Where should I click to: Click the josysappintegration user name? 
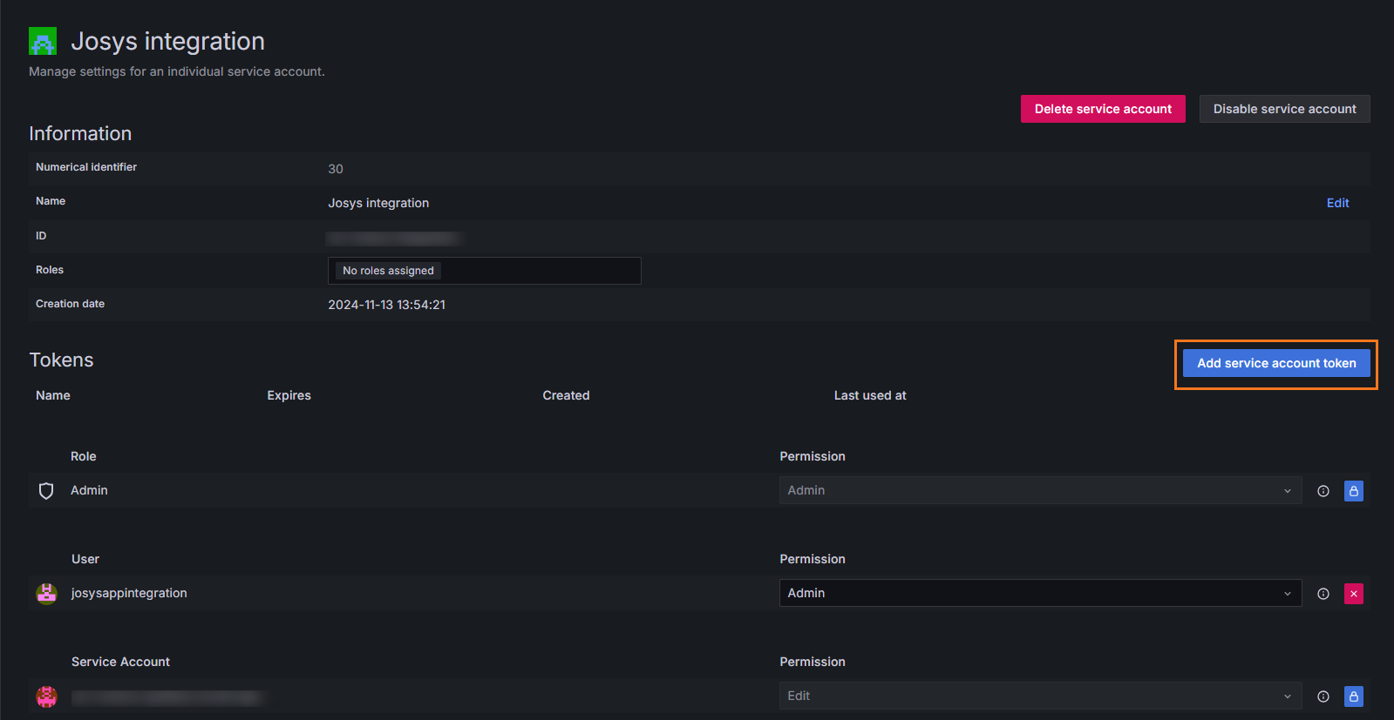pos(129,593)
